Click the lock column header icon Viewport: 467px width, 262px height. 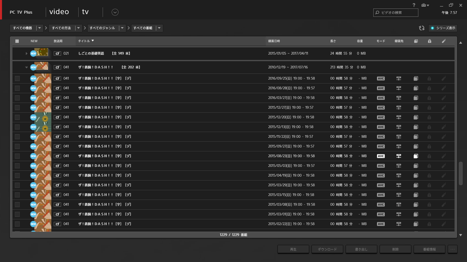(429, 41)
